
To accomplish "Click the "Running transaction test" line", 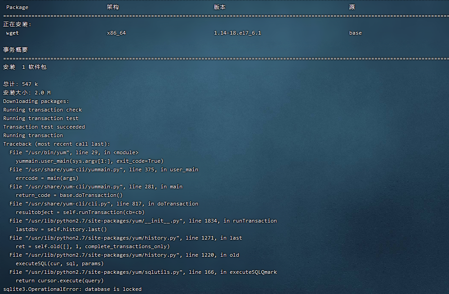I will click(40, 118).
